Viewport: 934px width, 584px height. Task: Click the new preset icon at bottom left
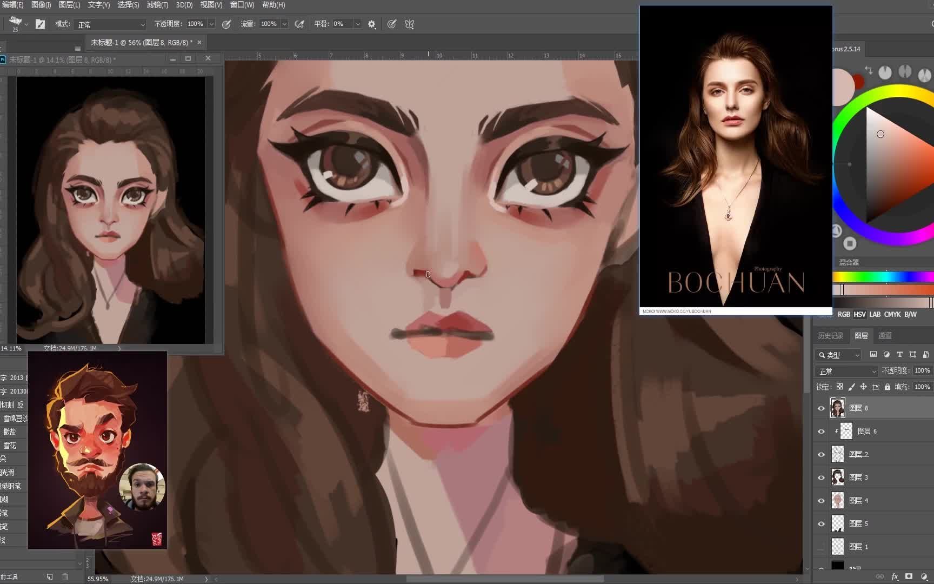pyautogui.click(x=50, y=577)
